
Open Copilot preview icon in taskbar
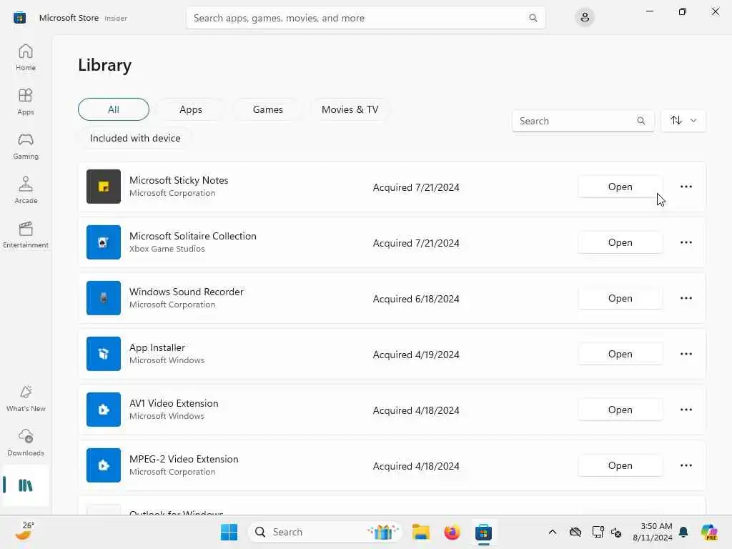point(709,532)
